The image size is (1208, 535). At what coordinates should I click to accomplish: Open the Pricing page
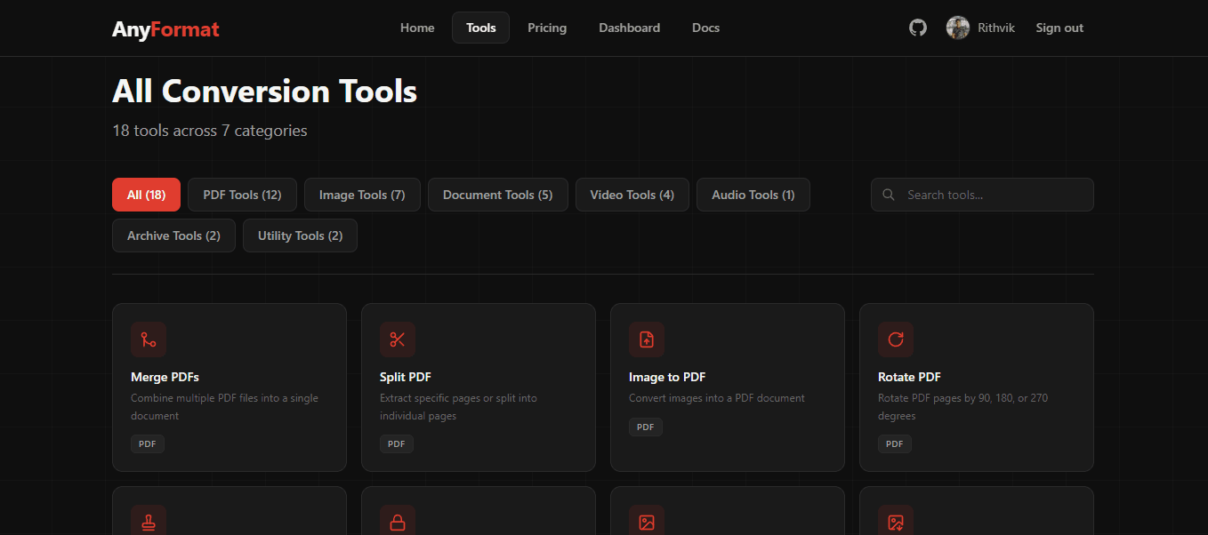(547, 28)
